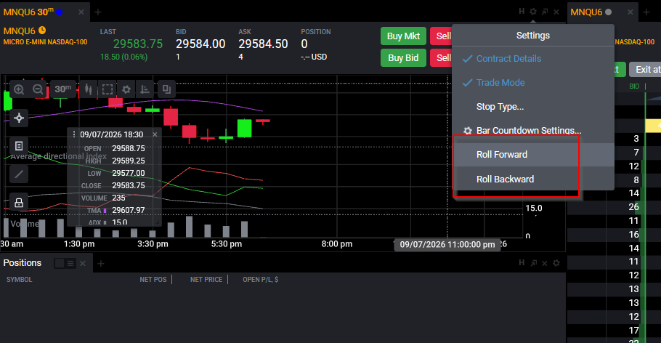Toggle Contract Details in Settings
Screen dimensions: 661x343
pyautogui.click(x=533, y=59)
